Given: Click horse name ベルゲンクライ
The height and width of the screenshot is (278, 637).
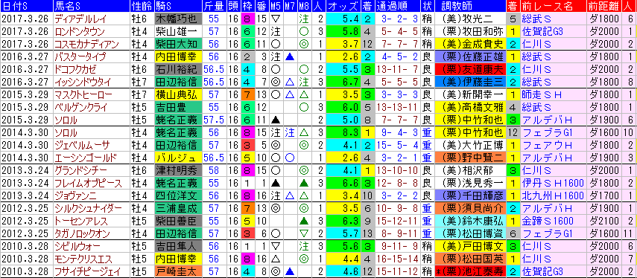Looking at the screenshot, I should tap(80, 107).
